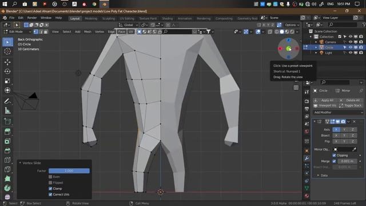Select the Poly Build tool
This screenshot has height=206, width=366.
(7, 179)
